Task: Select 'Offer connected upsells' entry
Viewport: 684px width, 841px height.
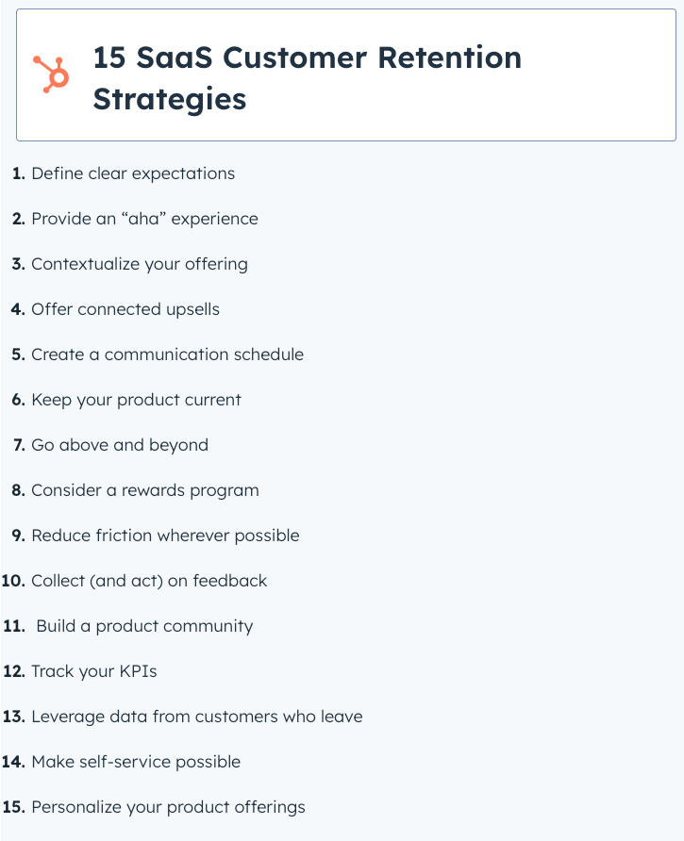Action: click(125, 309)
